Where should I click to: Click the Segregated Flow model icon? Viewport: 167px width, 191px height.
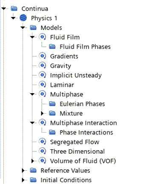coord(42,142)
